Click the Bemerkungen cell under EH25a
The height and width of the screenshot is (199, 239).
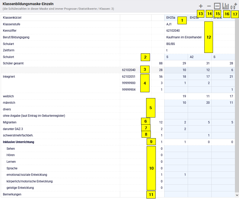click(176, 194)
